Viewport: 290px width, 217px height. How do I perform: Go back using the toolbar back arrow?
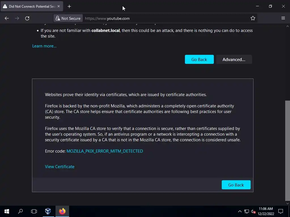7,18
